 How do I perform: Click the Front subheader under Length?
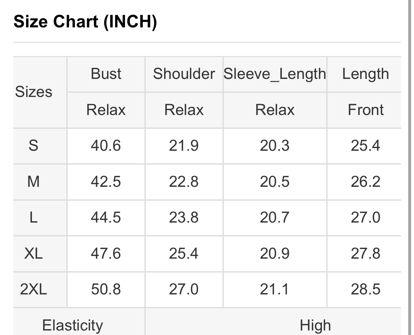[x=365, y=110]
